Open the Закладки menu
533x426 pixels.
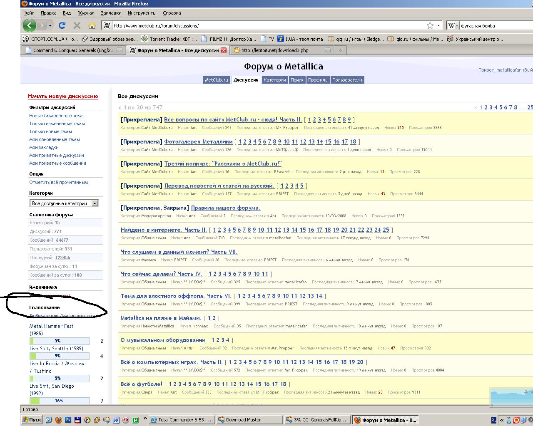click(x=111, y=13)
